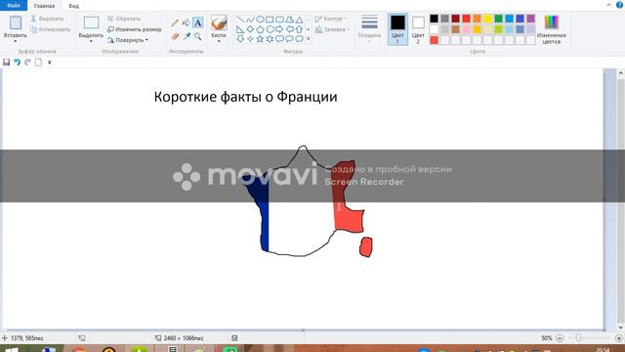Viewport: 625px width, 352px height.
Task: Choose the curve shape
Action: (x=250, y=20)
